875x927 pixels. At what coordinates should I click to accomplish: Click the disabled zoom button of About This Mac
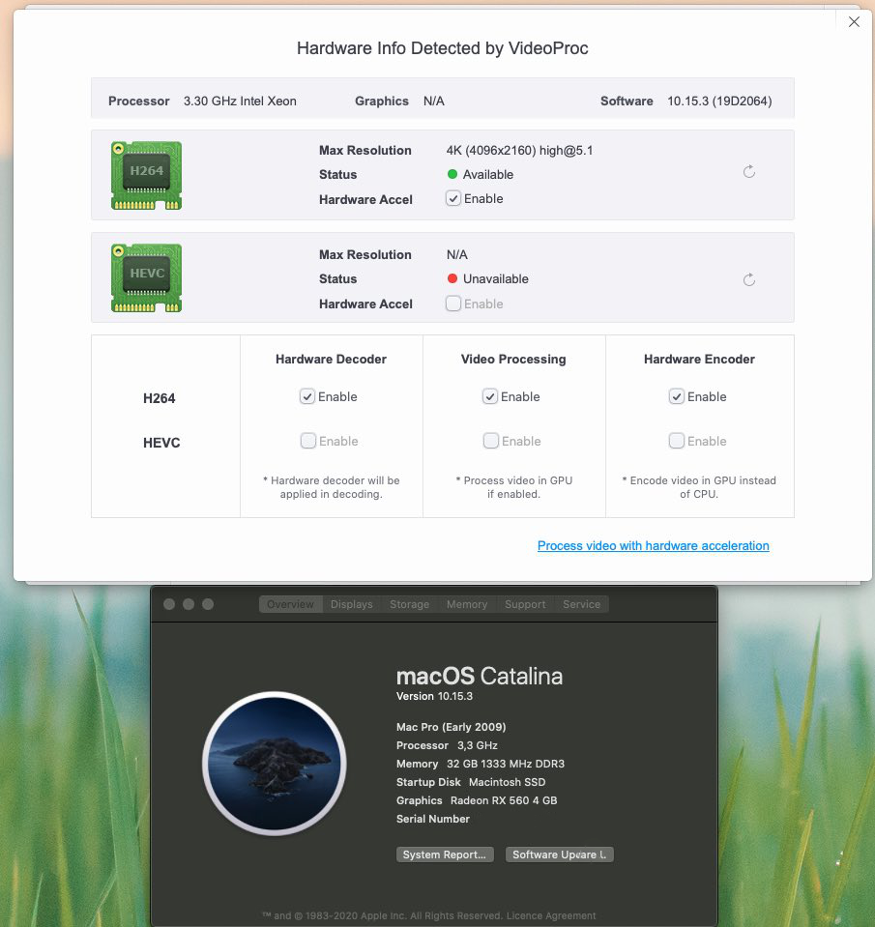pos(208,604)
